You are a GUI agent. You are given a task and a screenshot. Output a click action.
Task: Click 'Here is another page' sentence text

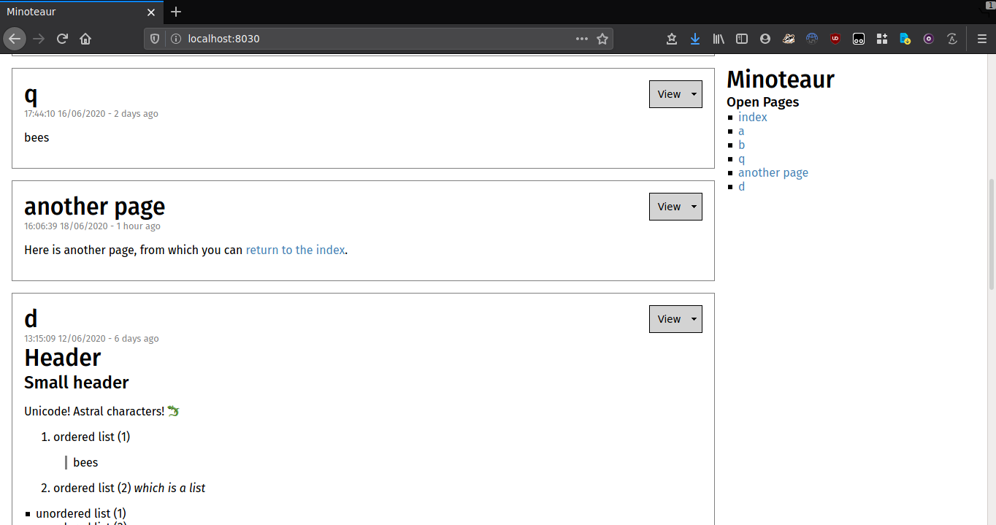(x=185, y=250)
